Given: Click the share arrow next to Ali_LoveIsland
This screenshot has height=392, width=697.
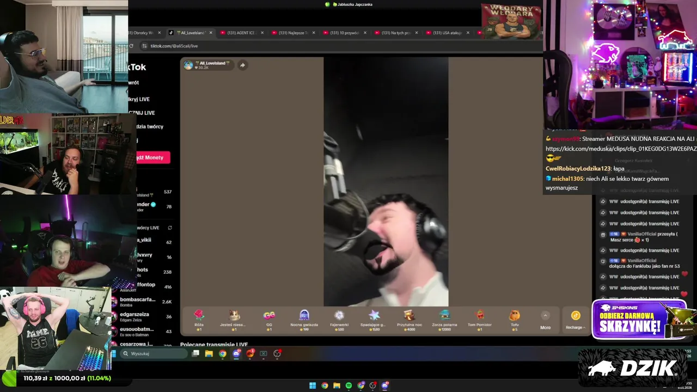Looking at the screenshot, I should (x=242, y=65).
